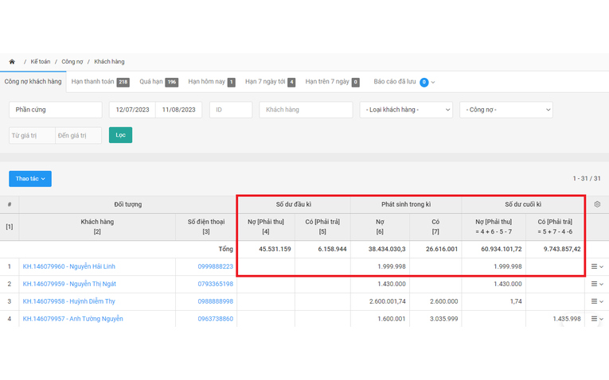Click total value 9.743.857,42
609x380 pixels.
[562, 249]
